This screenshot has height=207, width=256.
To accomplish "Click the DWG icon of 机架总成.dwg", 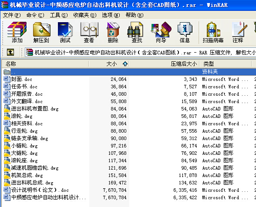I will click(x=7, y=175).
